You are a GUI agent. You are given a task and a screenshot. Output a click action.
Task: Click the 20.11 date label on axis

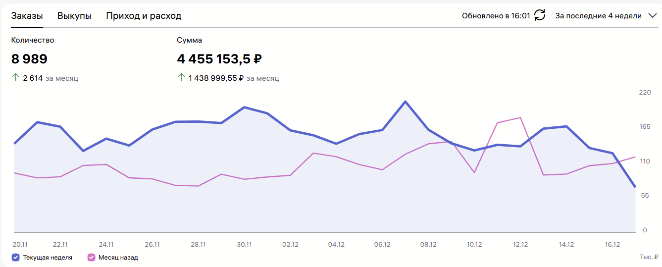(19, 244)
